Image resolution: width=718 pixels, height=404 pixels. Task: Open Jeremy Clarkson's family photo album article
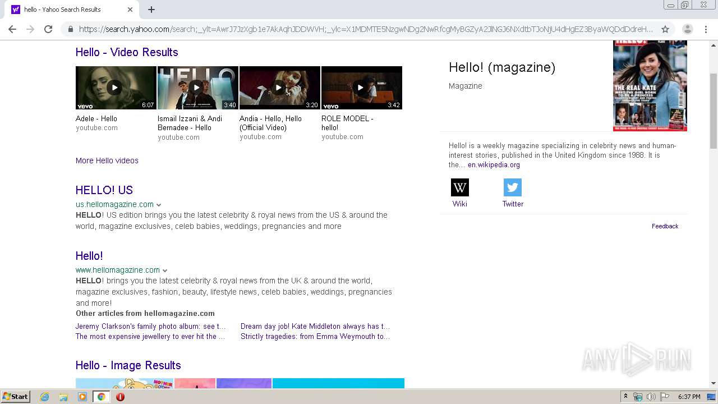[151, 326]
